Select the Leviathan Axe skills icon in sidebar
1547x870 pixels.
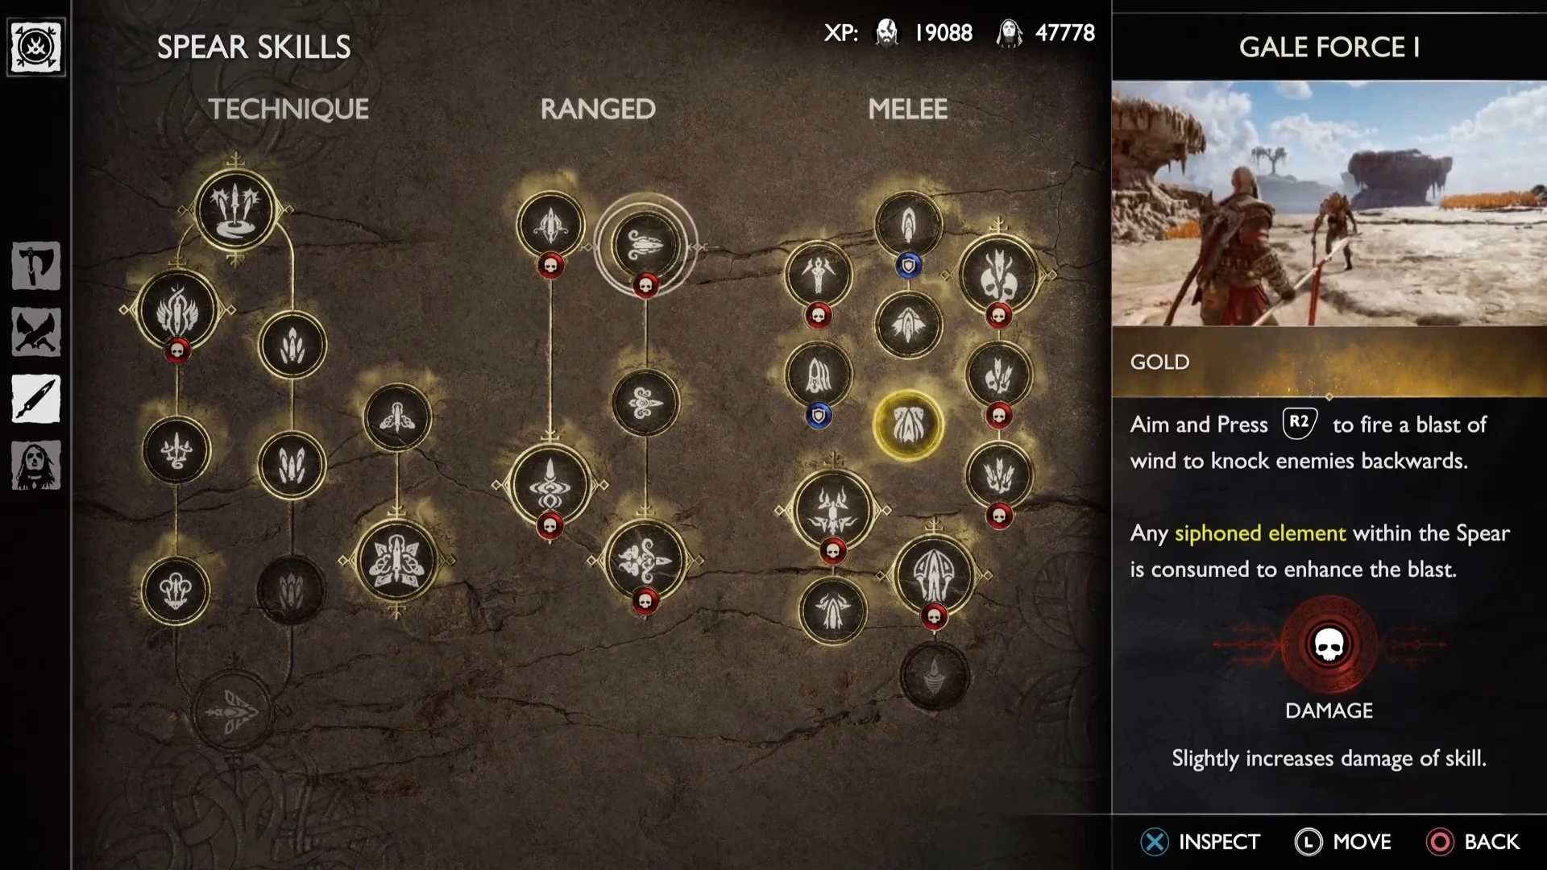(x=36, y=266)
